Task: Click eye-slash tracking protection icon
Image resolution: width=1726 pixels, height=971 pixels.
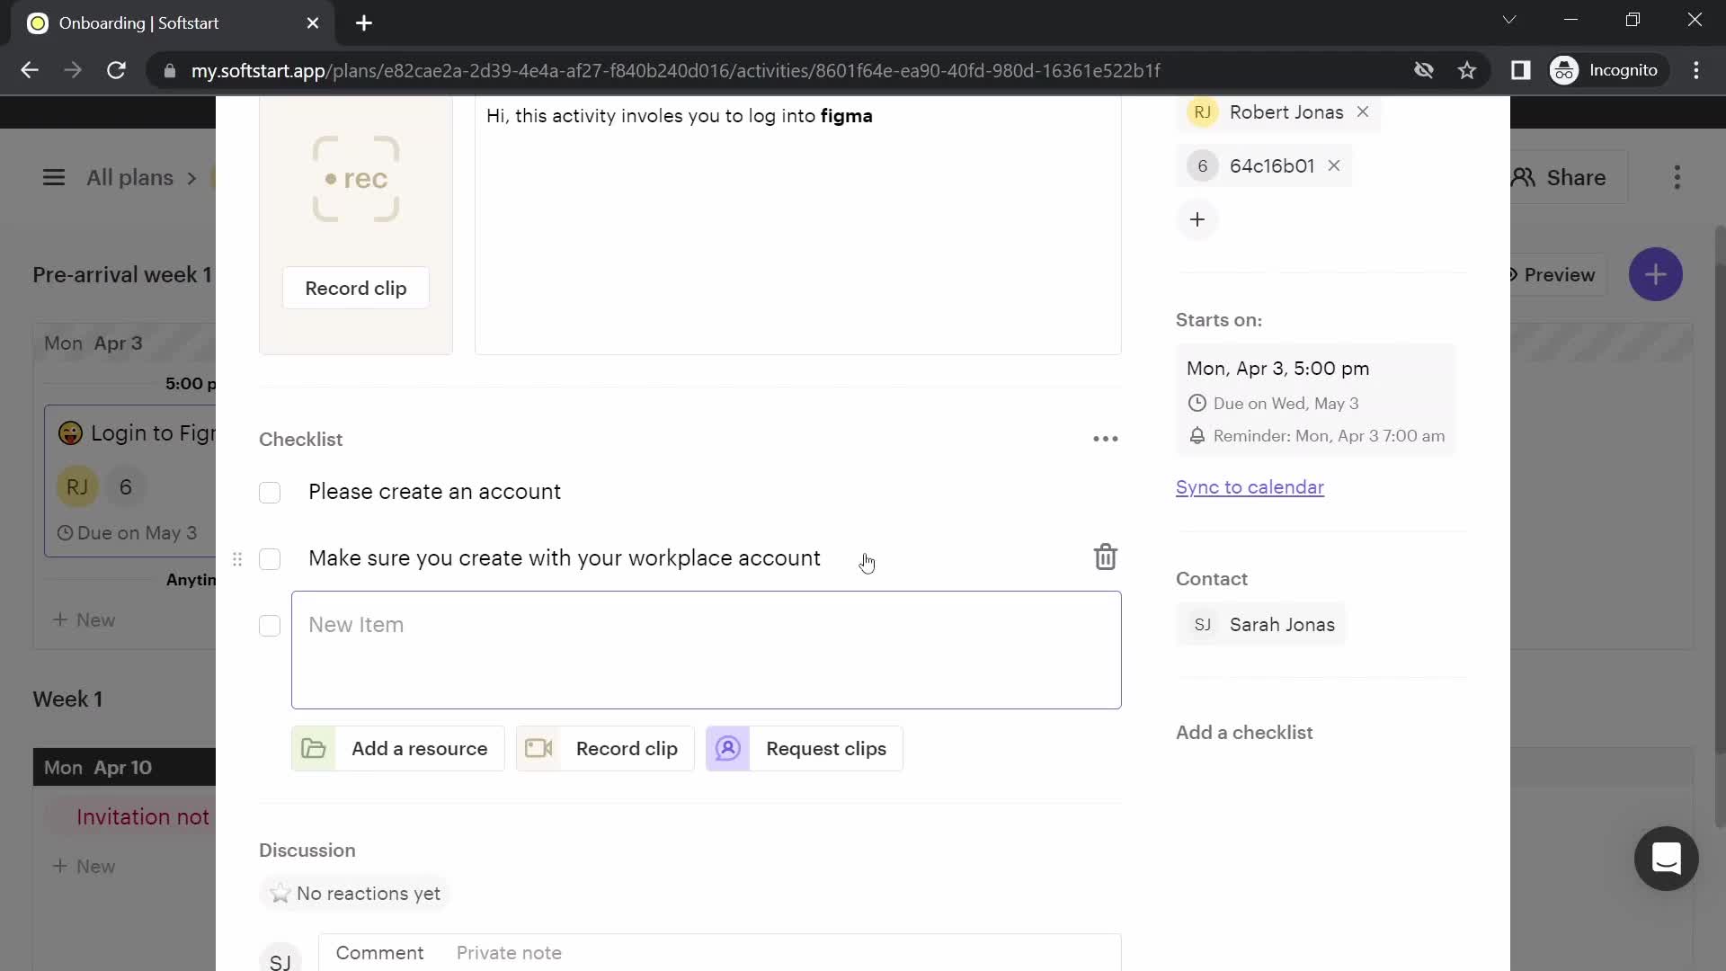Action: [x=1424, y=70]
